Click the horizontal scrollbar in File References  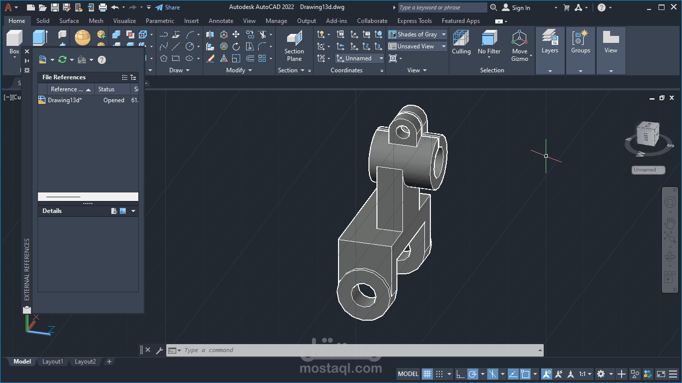click(x=63, y=197)
